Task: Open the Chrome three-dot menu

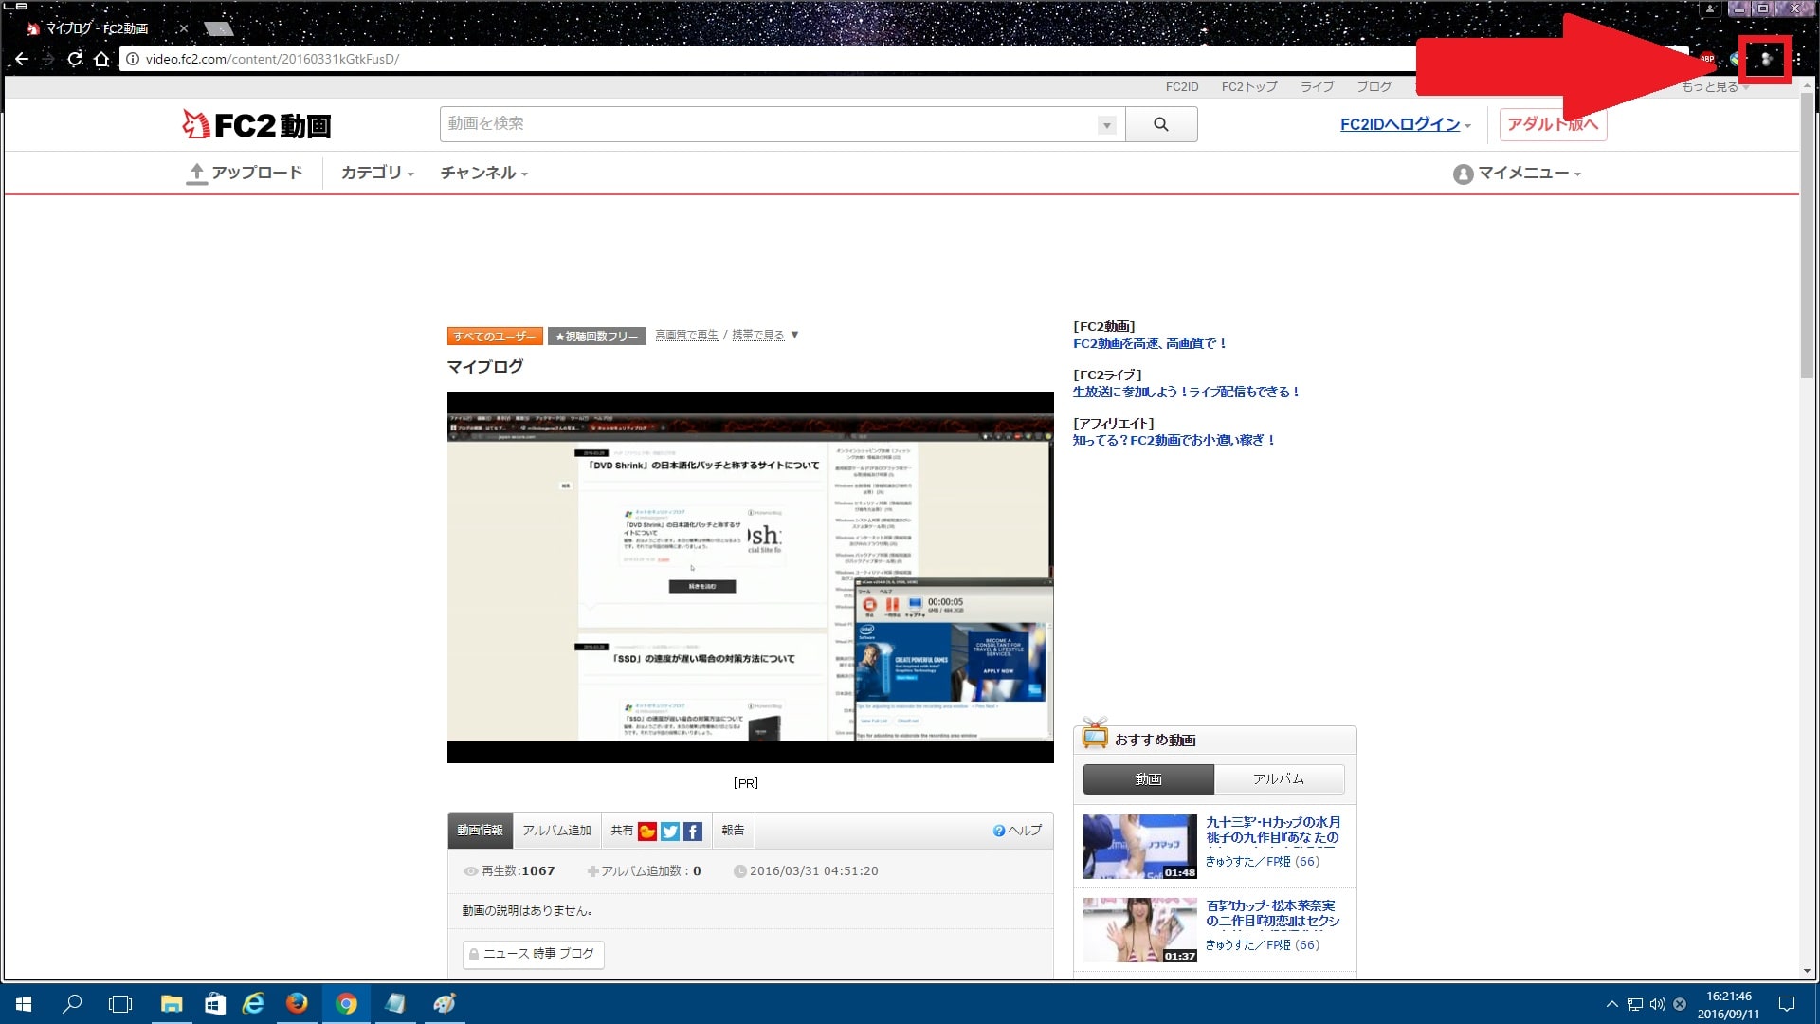Action: coord(1797,59)
